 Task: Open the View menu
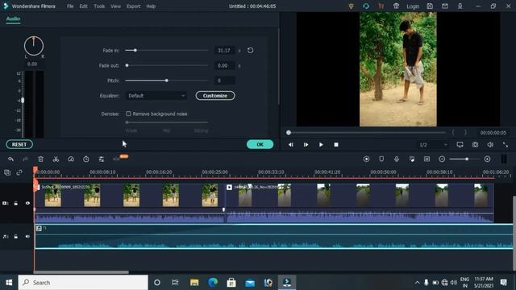pyautogui.click(x=115, y=6)
